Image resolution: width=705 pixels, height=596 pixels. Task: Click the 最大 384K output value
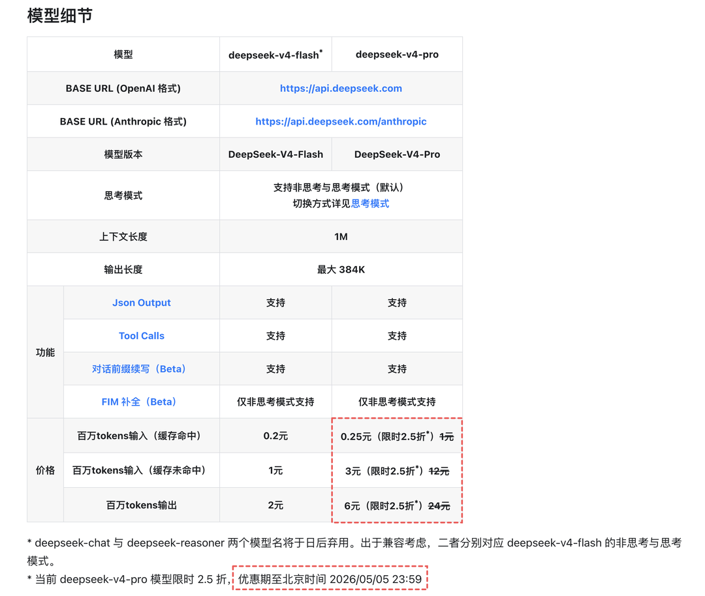pos(341,269)
